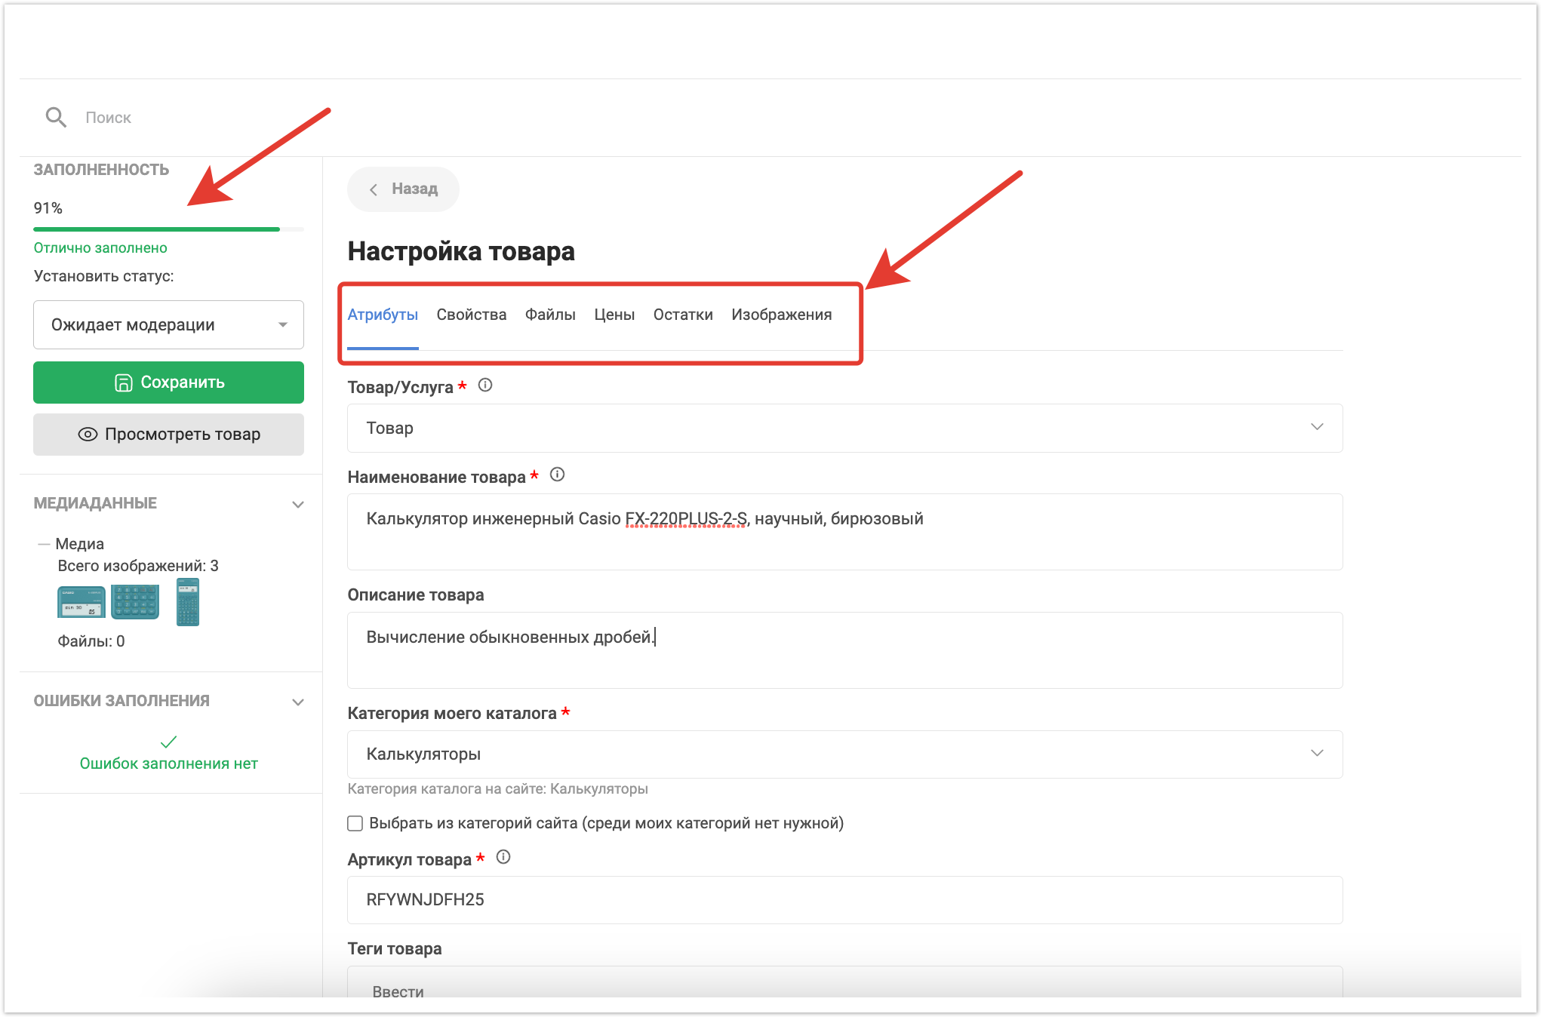The width and height of the screenshot is (1541, 1017).
Task: Enable checkbox Выбрать из категорий сайта
Action: pos(355,823)
